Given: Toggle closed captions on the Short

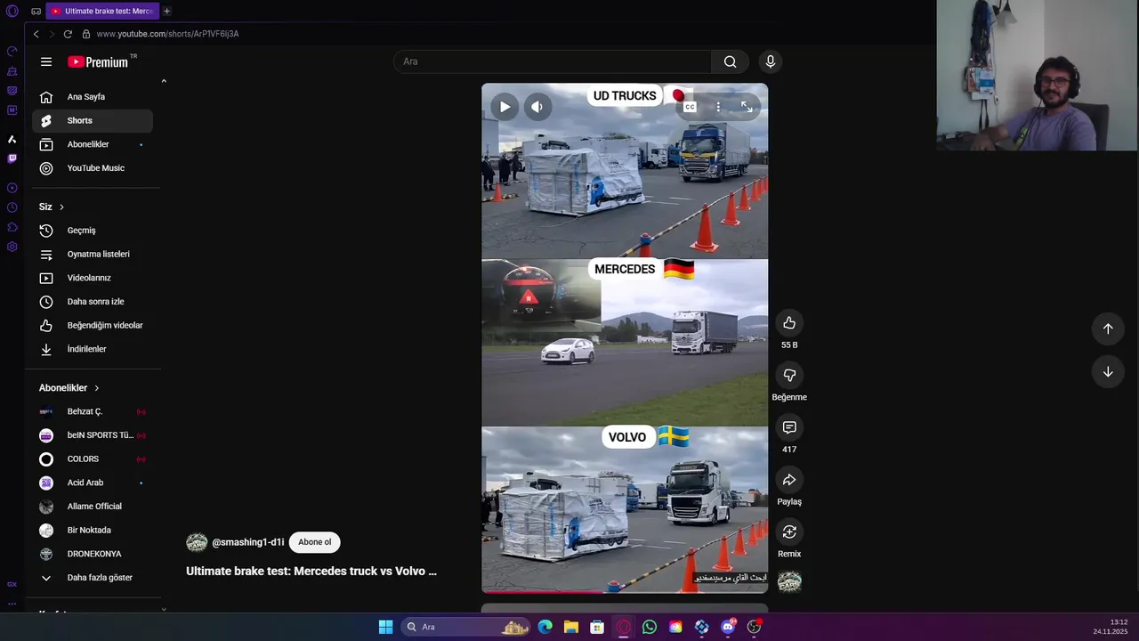Looking at the screenshot, I should [690, 107].
